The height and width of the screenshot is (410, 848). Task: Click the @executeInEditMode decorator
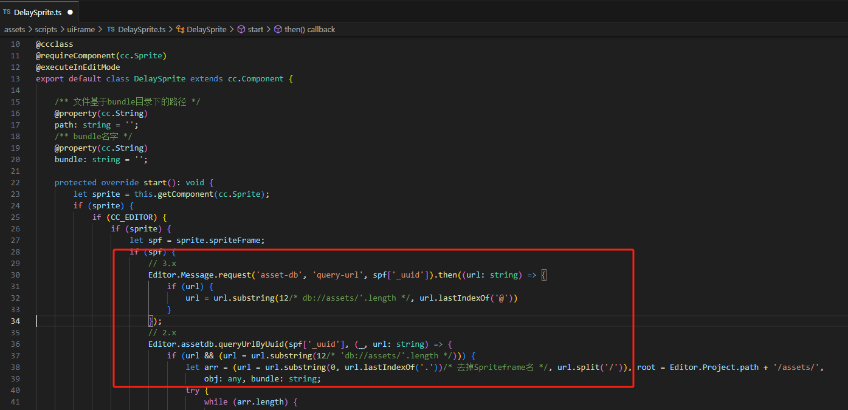78,67
